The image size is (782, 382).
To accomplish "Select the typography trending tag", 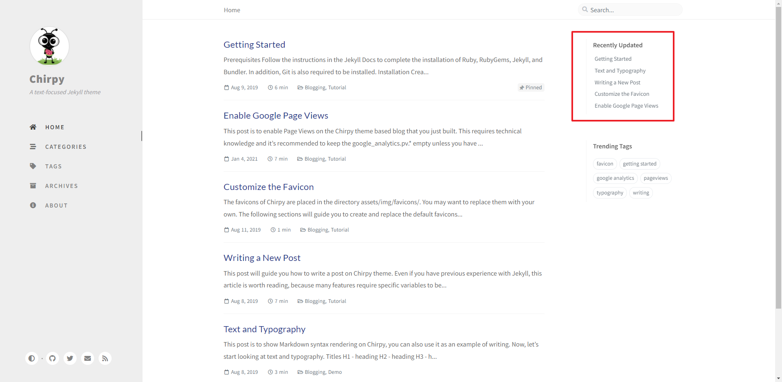I will 610,193.
